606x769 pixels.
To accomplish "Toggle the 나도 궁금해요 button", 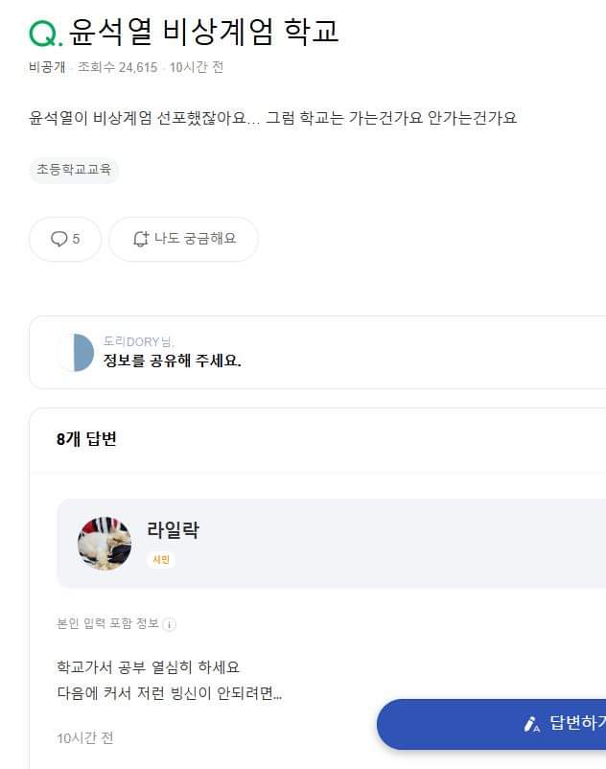I will pyautogui.click(x=183, y=239).
